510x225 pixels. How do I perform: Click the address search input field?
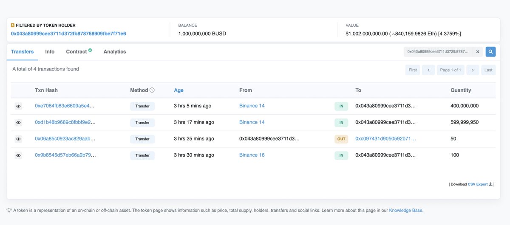point(438,52)
